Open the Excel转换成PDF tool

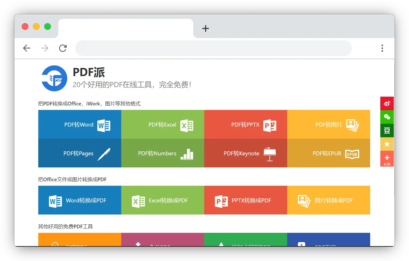(163, 200)
